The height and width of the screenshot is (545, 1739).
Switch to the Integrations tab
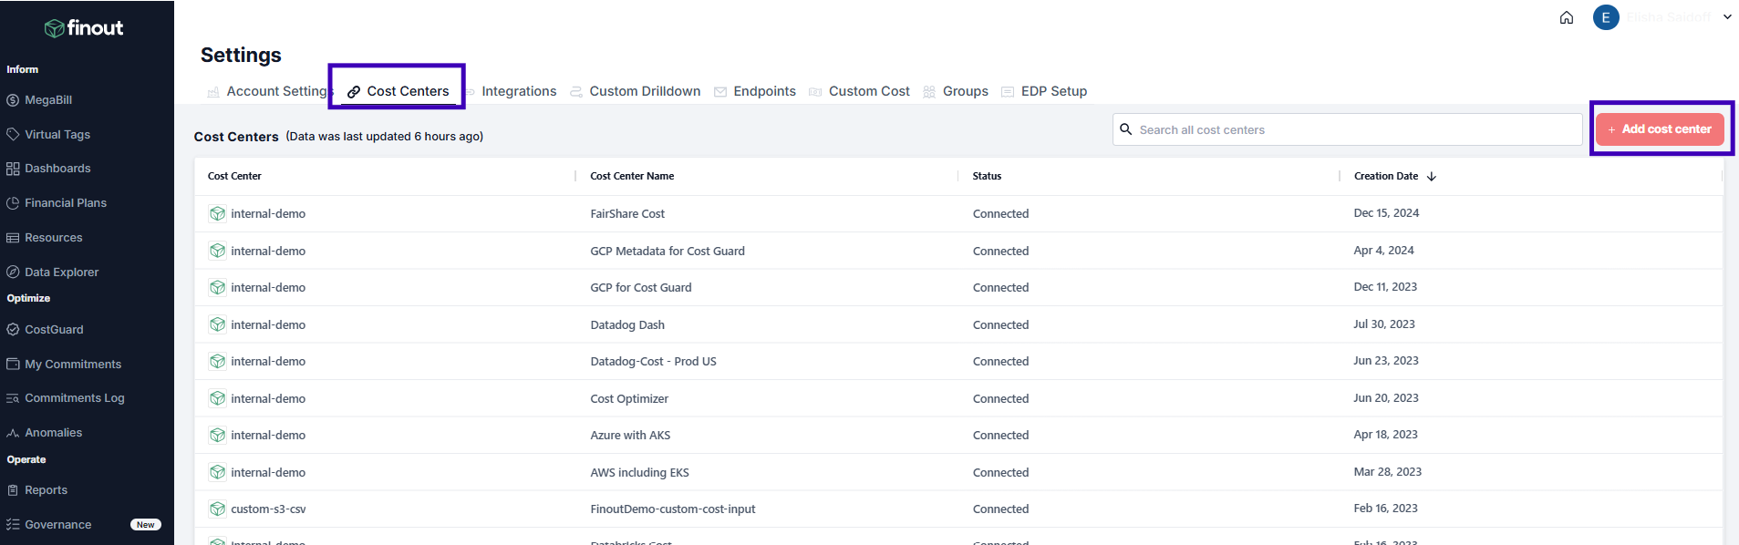coord(518,92)
